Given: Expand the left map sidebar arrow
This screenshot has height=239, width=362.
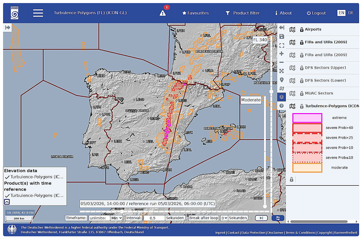Looking at the screenshot, I should click(8, 28).
